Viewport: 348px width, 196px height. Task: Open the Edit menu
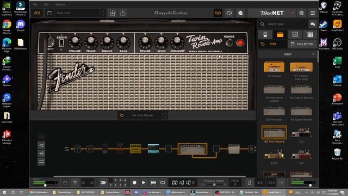[x=46, y=4]
